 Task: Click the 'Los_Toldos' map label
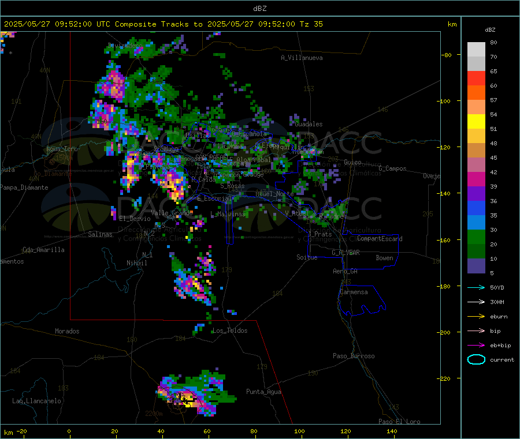(x=230, y=331)
